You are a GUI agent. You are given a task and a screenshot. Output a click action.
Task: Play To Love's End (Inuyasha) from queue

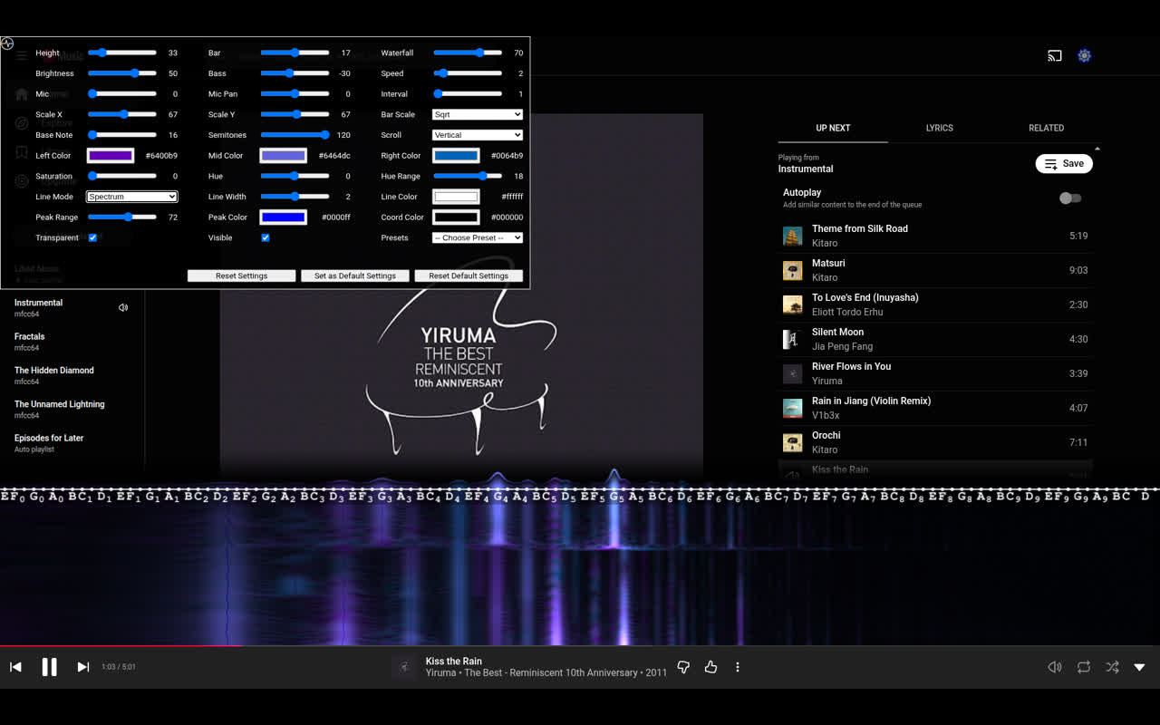[x=935, y=304]
